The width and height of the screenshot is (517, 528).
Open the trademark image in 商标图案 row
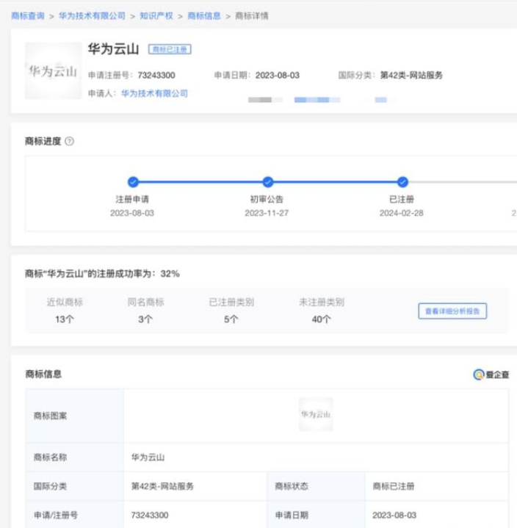coord(316,414)
